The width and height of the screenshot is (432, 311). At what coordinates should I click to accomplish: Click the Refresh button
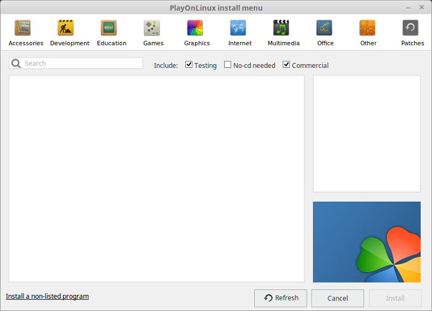tap(280, 298)
